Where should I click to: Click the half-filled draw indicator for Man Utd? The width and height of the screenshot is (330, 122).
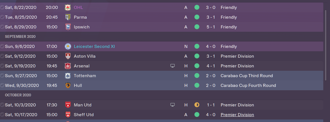(x=197, y=105)
